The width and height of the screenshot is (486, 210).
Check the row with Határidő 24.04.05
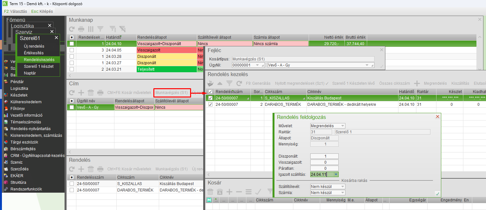coord(72,50)
